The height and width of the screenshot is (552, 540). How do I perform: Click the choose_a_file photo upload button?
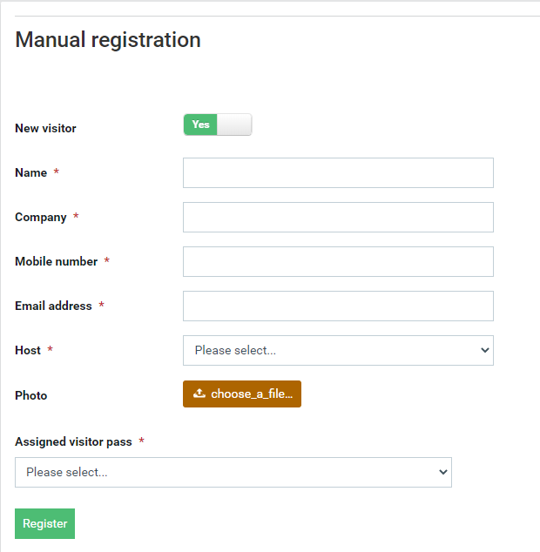pyautogui.click(x=242, y=394)
